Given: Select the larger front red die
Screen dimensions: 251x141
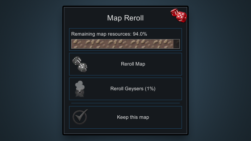Looking at the screenshot, I should pos(182,17).
